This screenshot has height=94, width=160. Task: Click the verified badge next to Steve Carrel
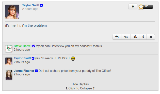pyautogui.click(x=34, y=46)
